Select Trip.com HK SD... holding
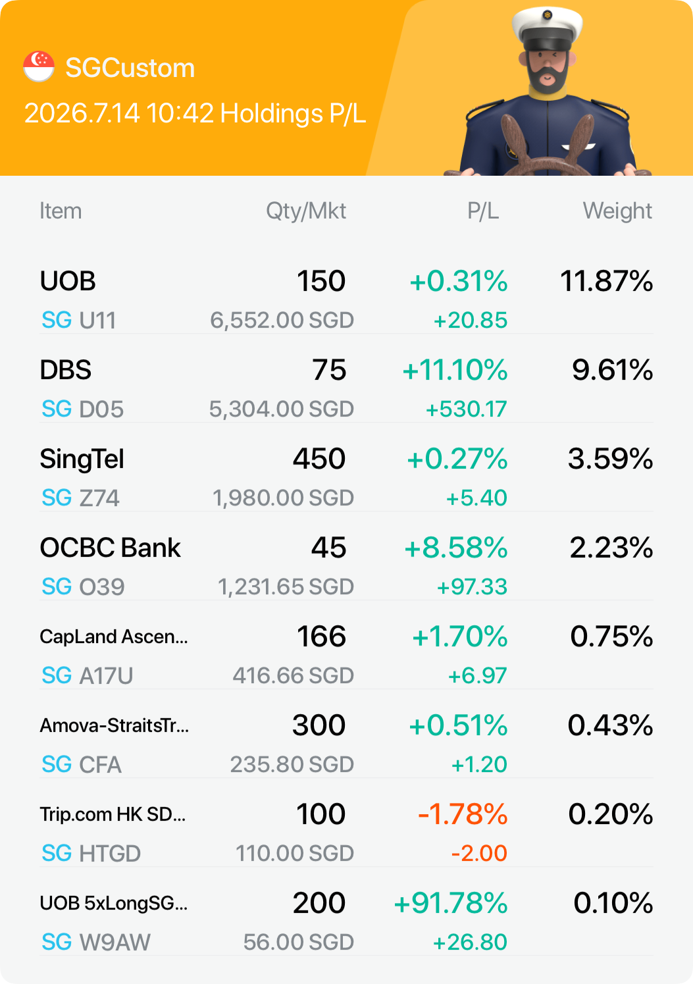Image resolution: width=693 pixels, height=984 pixels. 346,832
